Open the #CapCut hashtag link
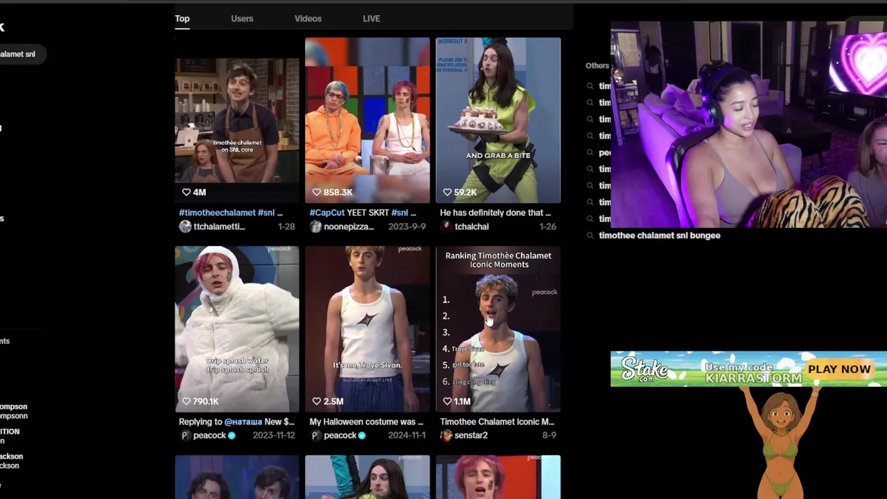 tap(327, 213)
